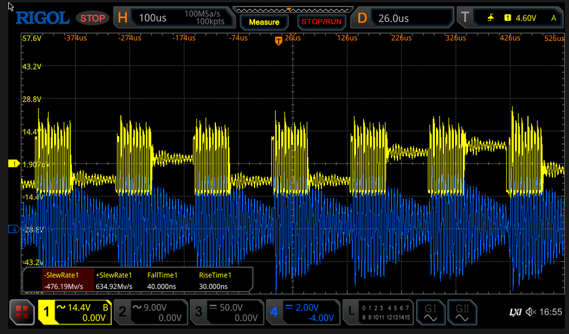Click the trigger mode A indicator
Viewport: 569px width, 334px height.
tap(554, 18)
